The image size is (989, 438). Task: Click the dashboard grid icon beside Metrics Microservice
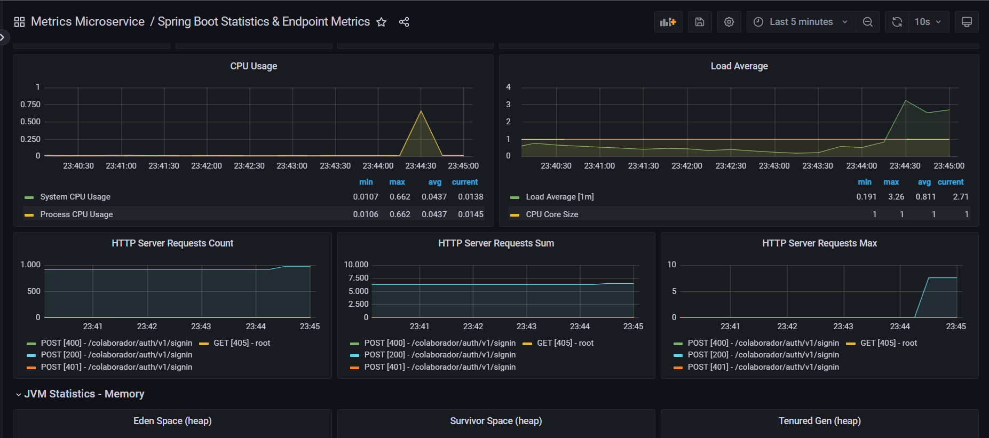point(19,22)
